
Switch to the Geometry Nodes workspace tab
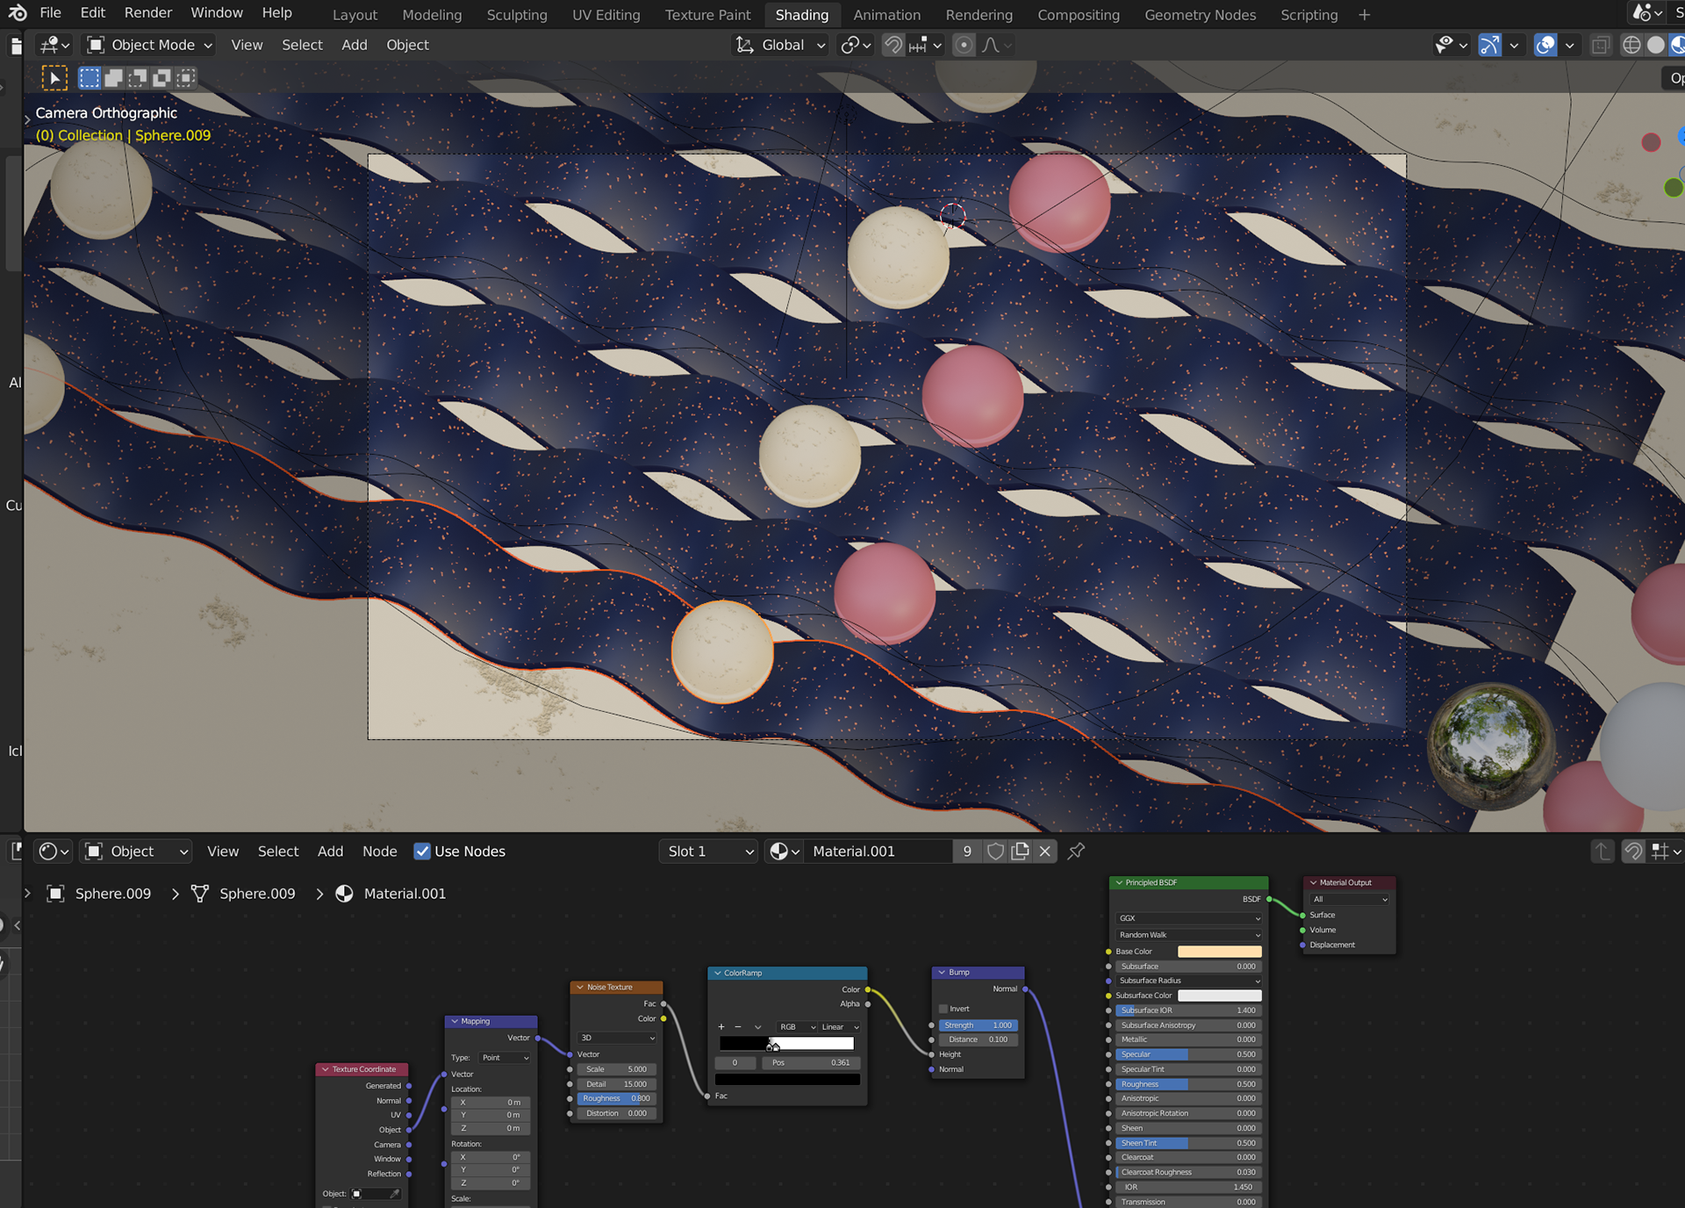point(1199,14)
